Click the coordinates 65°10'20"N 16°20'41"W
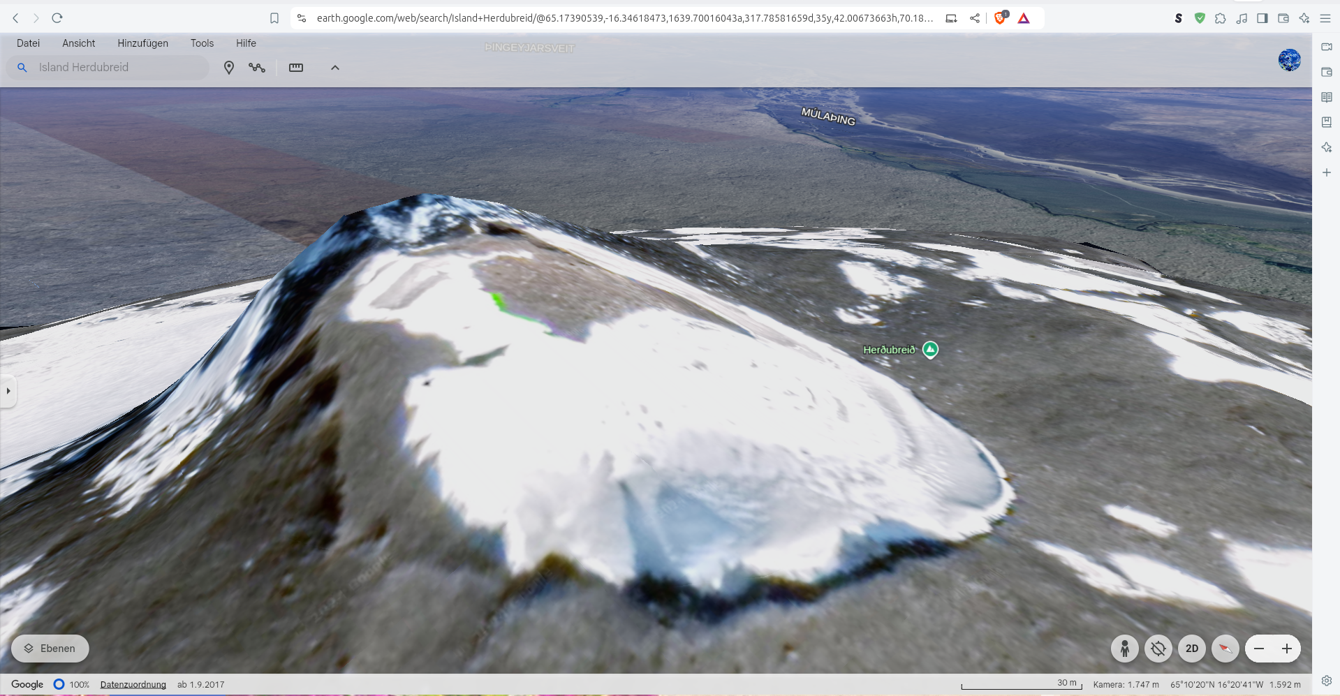This screenshot has height=696, width=1340. point(1216,685)
